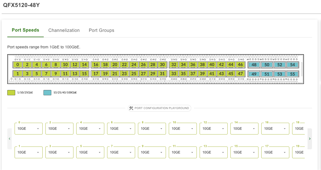Select port 7 on the switch diagram
Image resolution: width=321 pixels, height=170 pixels.
pyautogui.click(x=46, y=74)
